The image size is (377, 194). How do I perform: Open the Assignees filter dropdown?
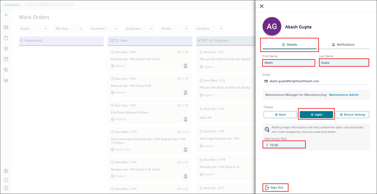(139, 28)
